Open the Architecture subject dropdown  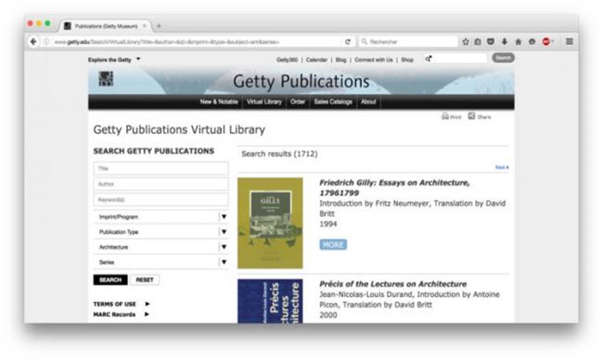223,247
